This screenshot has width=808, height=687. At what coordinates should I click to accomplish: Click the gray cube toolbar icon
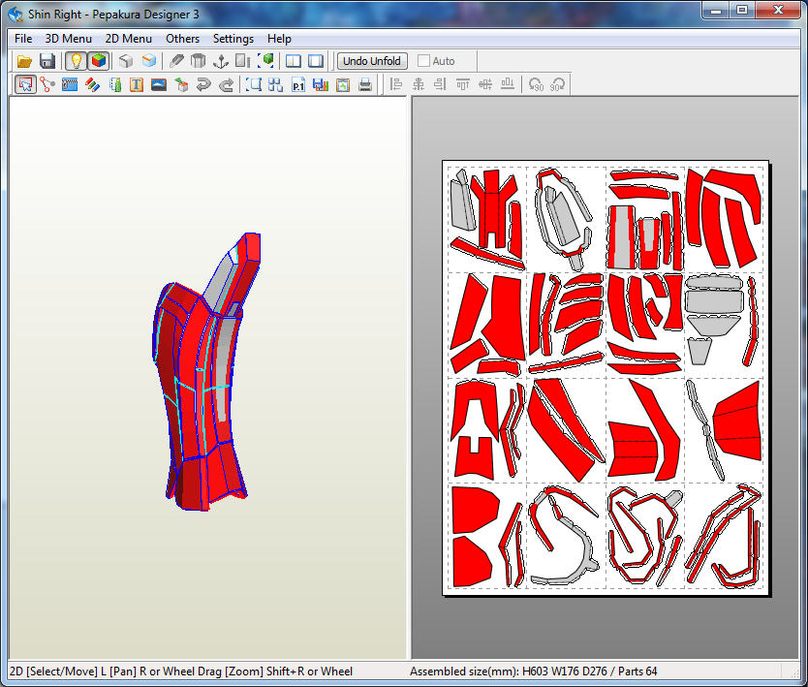tap(126, 61)
